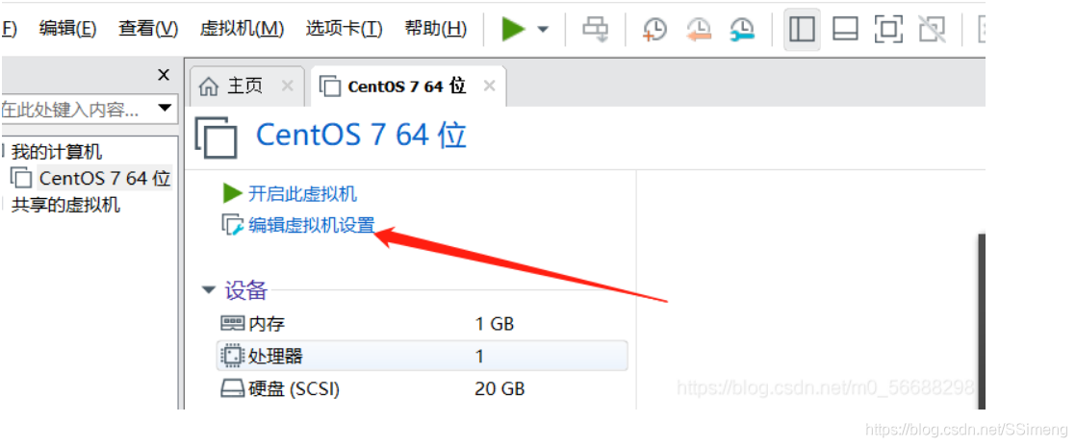Select the 处理器 device row
This screenshot has height=447, width=1076.
click(x=423, y=356)
